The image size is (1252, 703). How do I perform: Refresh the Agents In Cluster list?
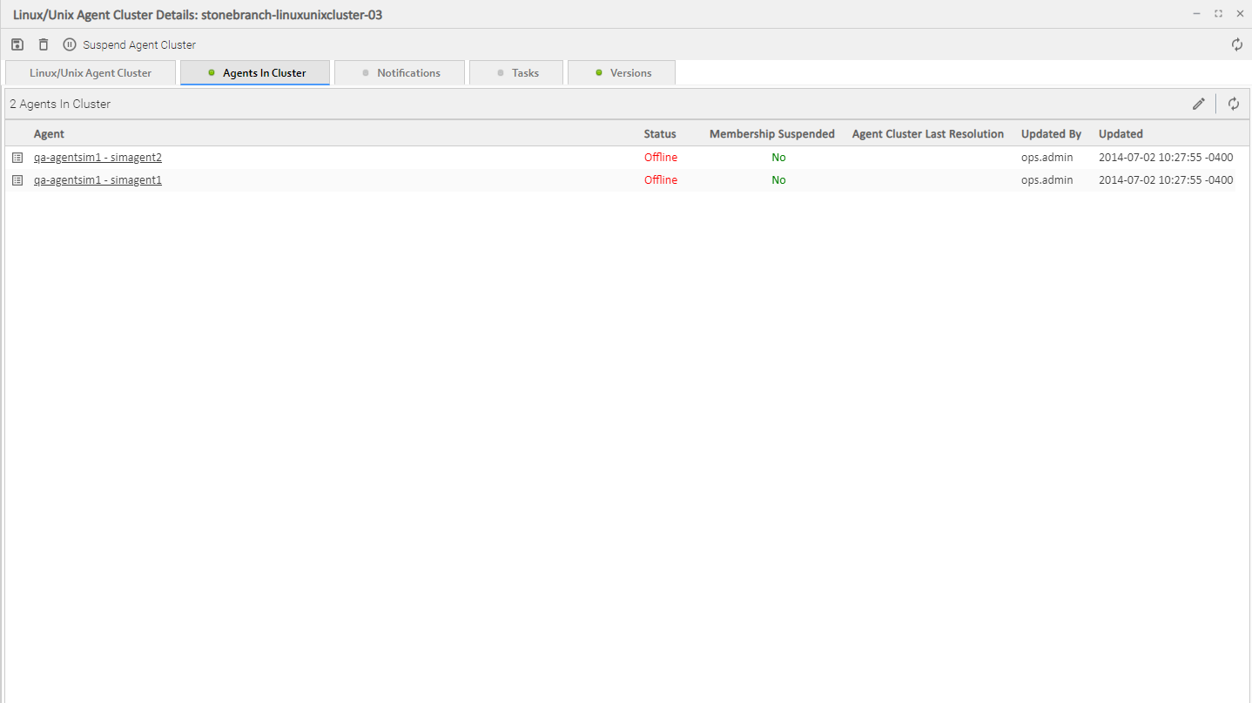(1234, 104)
